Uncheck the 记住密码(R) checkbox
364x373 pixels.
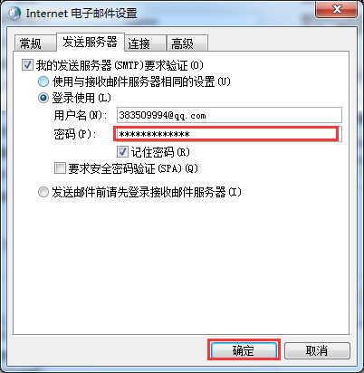pos(122,152)
